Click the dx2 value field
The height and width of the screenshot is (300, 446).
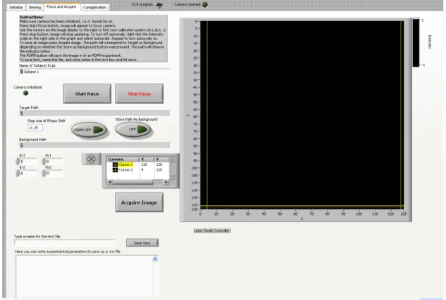[28, 174]
